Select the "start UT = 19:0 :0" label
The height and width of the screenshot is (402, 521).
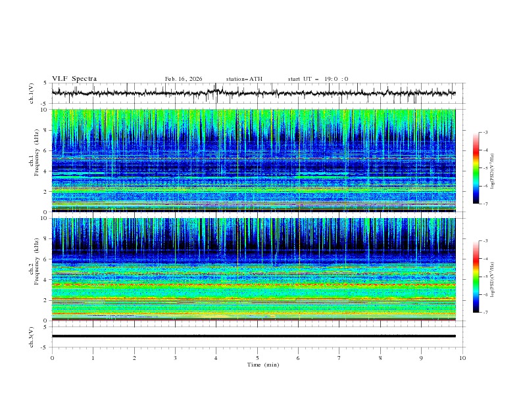(x=318, y=79)
